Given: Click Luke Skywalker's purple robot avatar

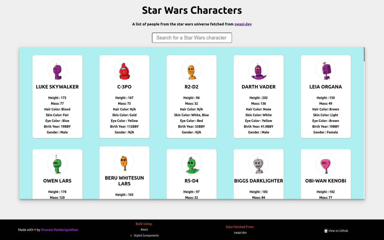Looking at the screenshot, I should pos(57,70).
